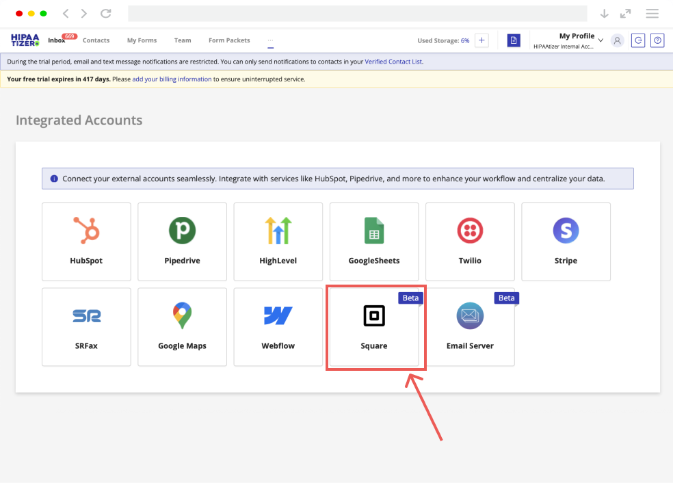Open the Team tab
This screenshot has width=673, height=483.
(183, 40)
